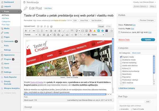Align text full justify
The height and width of the screenshot is (111, 159).
[44, 35]
